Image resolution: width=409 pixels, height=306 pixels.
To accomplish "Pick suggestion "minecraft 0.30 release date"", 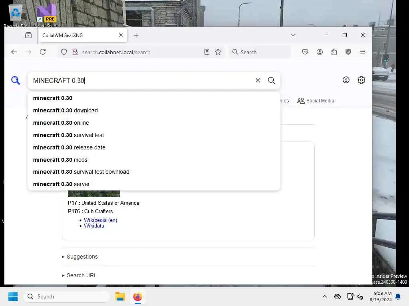I will (x=154, y=147).
